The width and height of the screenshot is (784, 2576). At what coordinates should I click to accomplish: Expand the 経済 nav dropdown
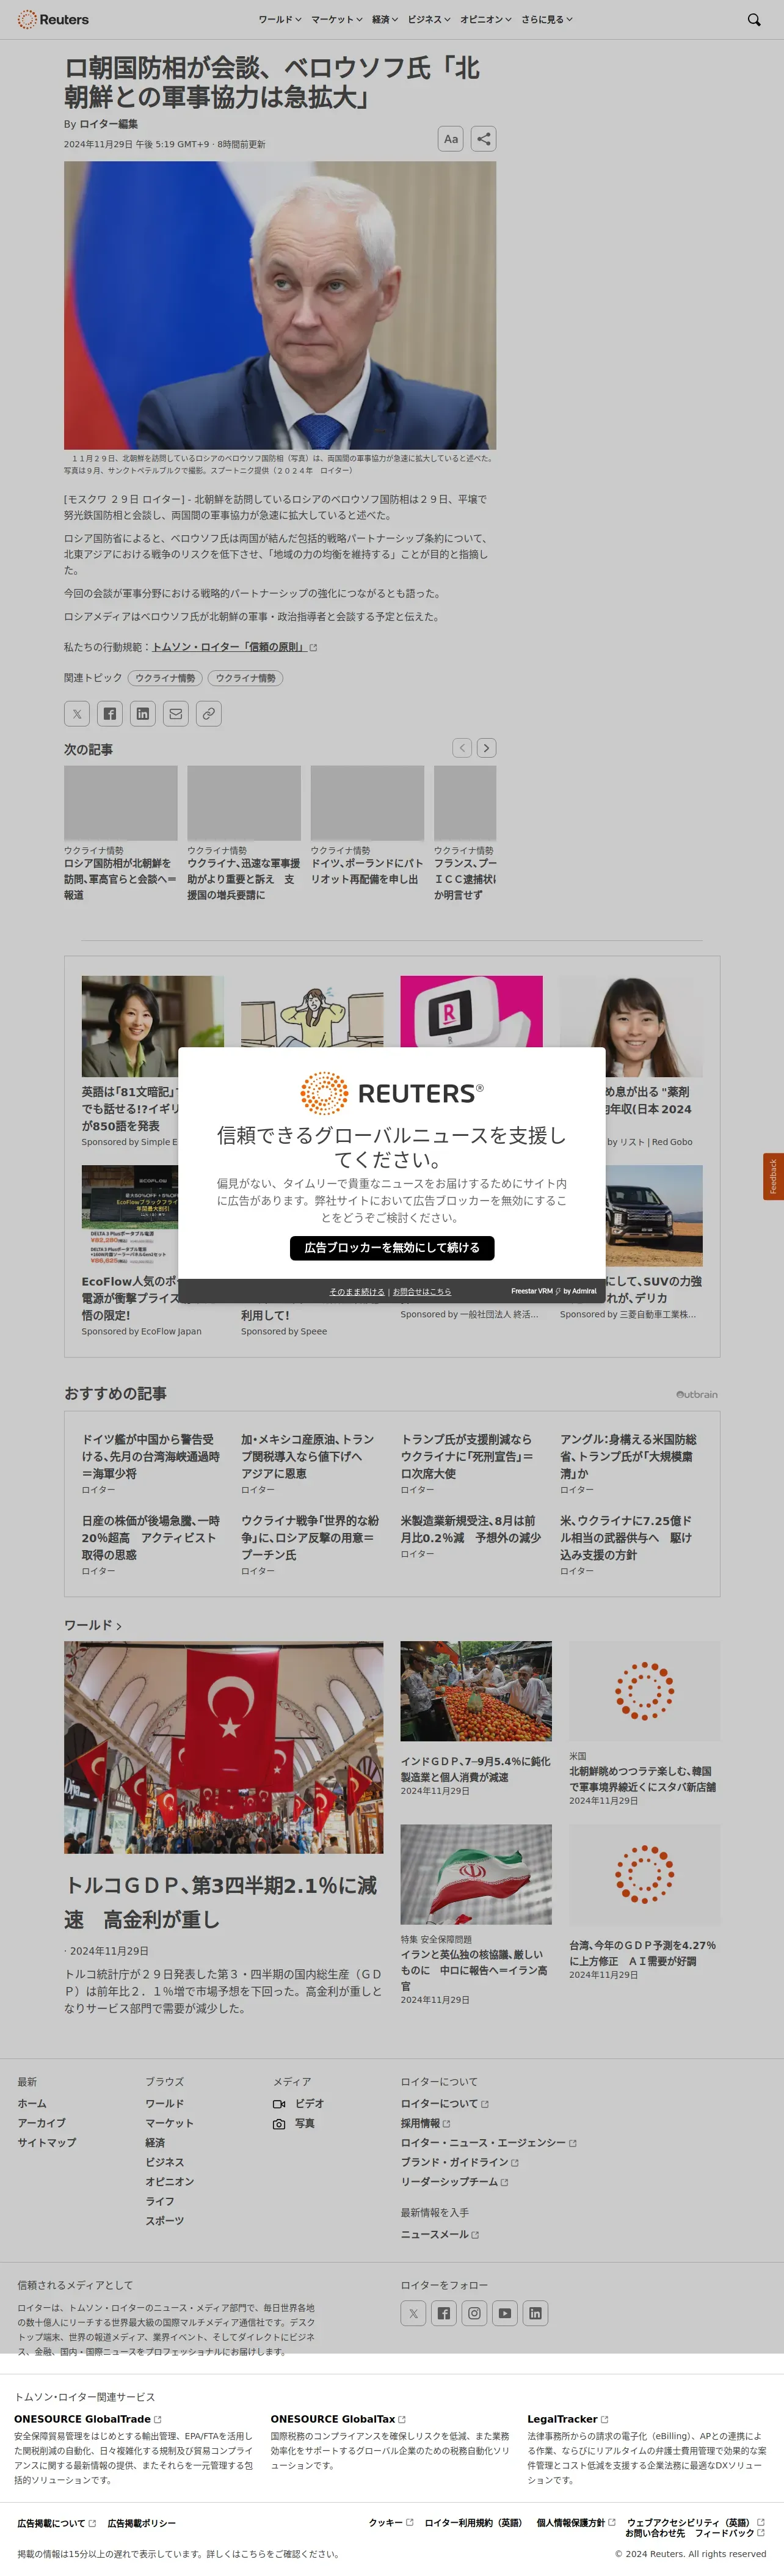[x=385, y=19]
